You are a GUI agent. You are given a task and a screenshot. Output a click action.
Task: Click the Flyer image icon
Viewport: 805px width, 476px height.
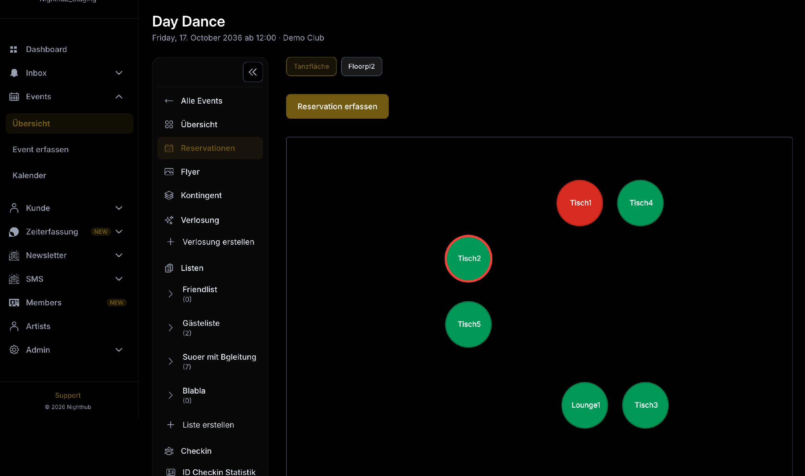[x=169, y=172]
